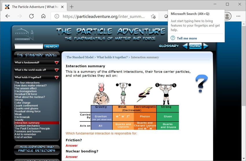Go to Fermions and bosons
Image resolution: width=246 pixels, height=161 pixels.
point(28,132)
